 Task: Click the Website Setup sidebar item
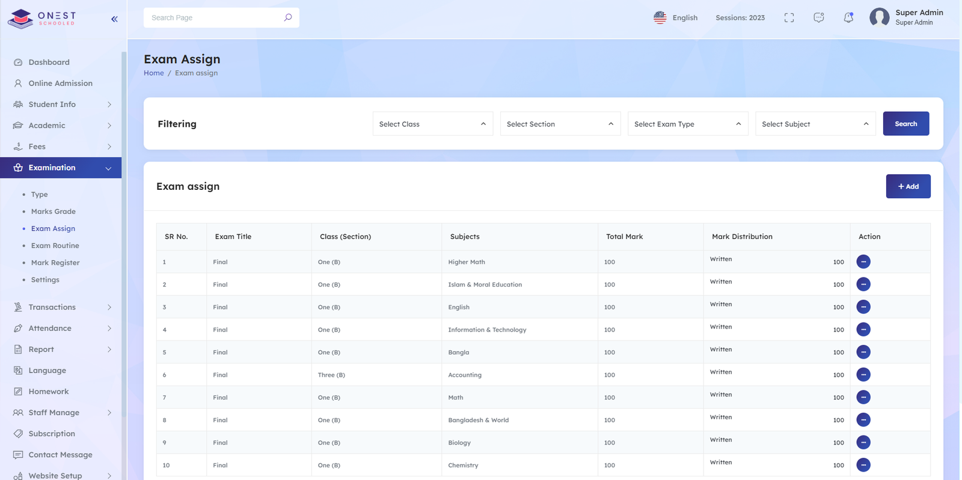[x=61, y=475]
